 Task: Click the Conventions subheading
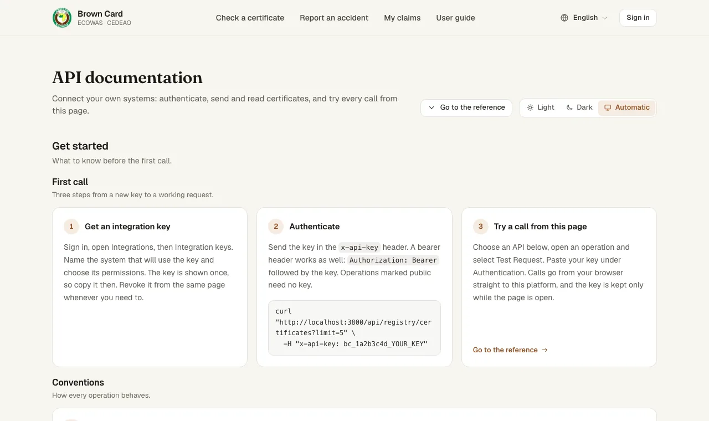[x=78, y=383]
